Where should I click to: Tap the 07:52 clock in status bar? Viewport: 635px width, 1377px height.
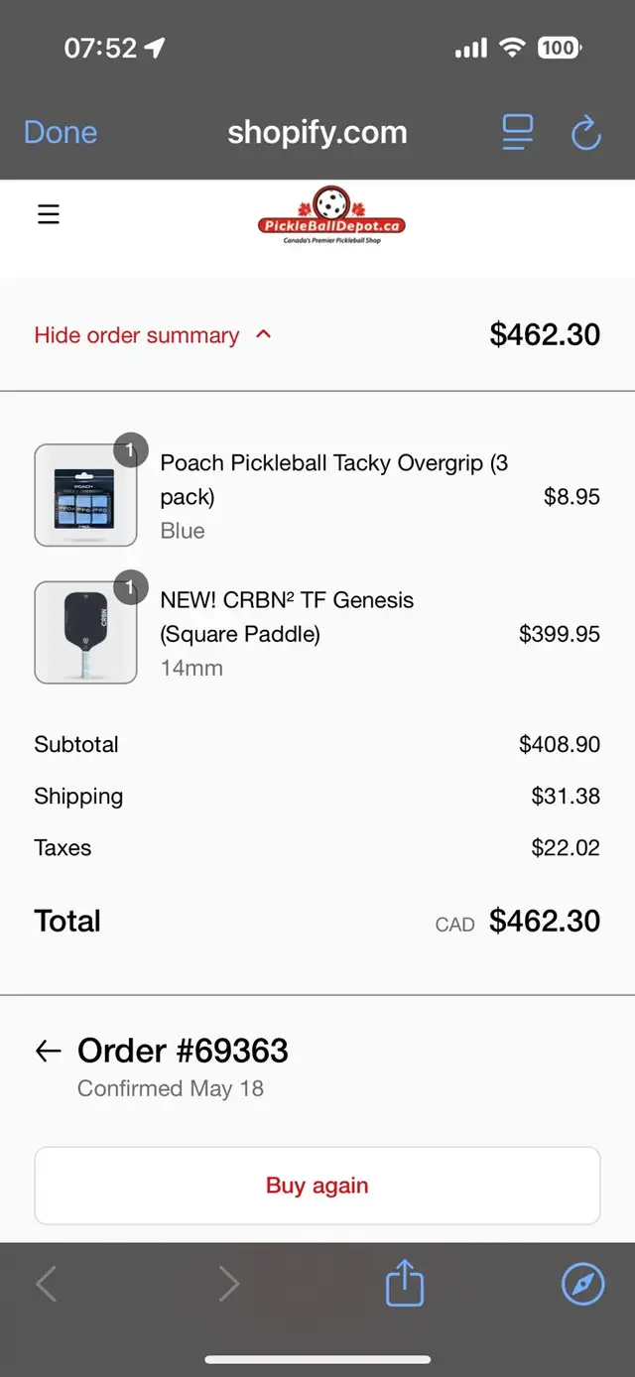100,48
